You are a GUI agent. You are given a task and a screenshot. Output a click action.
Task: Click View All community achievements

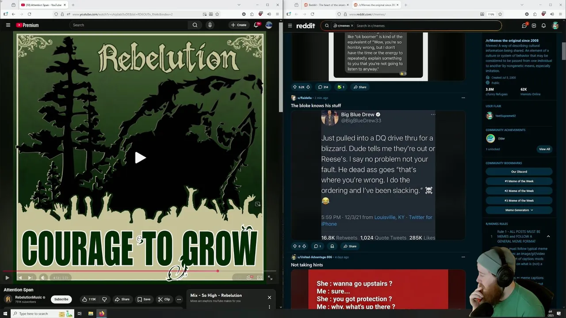pyautogui.click(x=544, y=149)
